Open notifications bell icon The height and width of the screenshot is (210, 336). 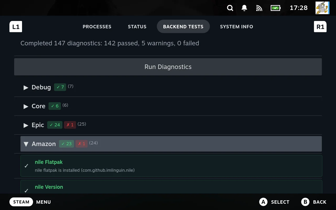244,8
